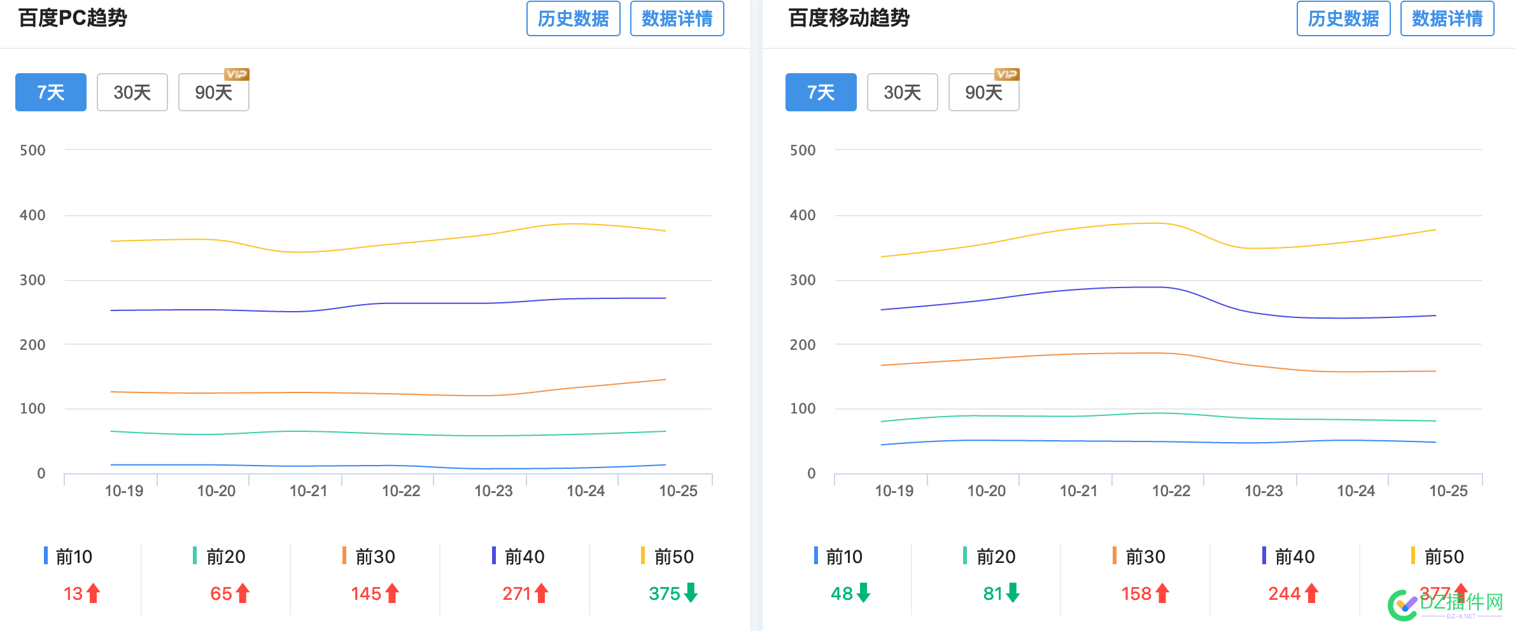Open 数据详情 in 百度移动趋势 panel
This screenshot has width=1515, height=631.
1447,18
